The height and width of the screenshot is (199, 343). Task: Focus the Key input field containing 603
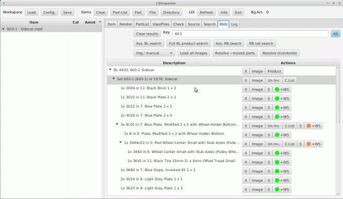tap(250, 34)
